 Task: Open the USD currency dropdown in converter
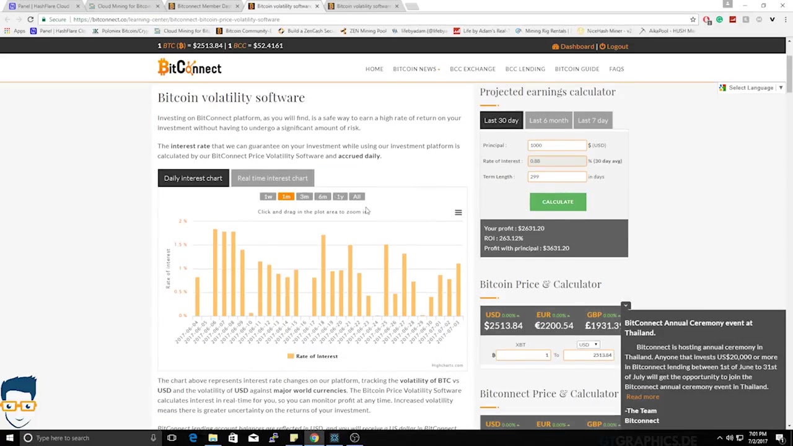click(x=588, y=344)
